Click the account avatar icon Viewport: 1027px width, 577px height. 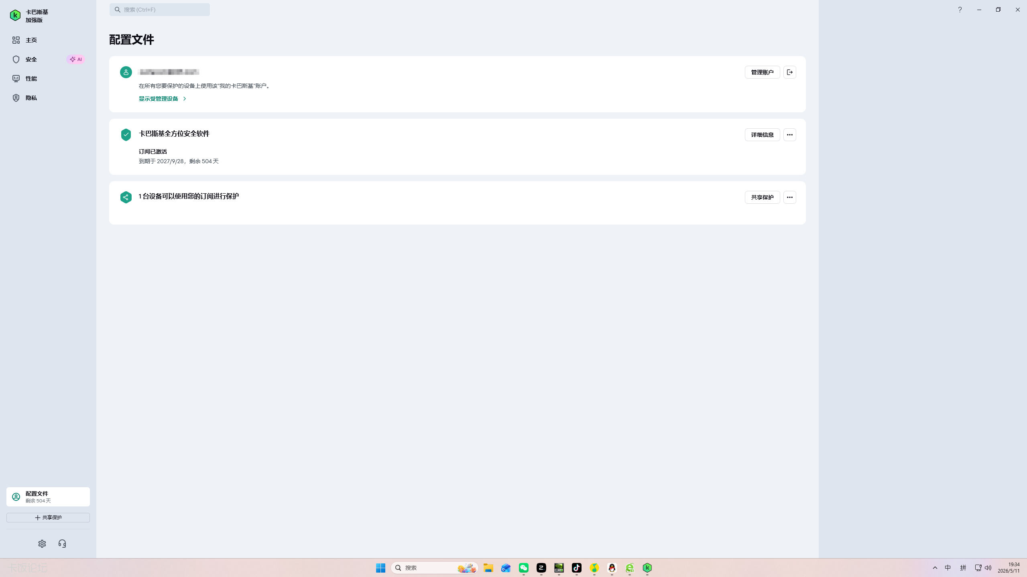pos(126,72)
